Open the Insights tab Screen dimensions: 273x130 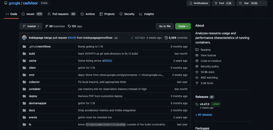(147, 14)
